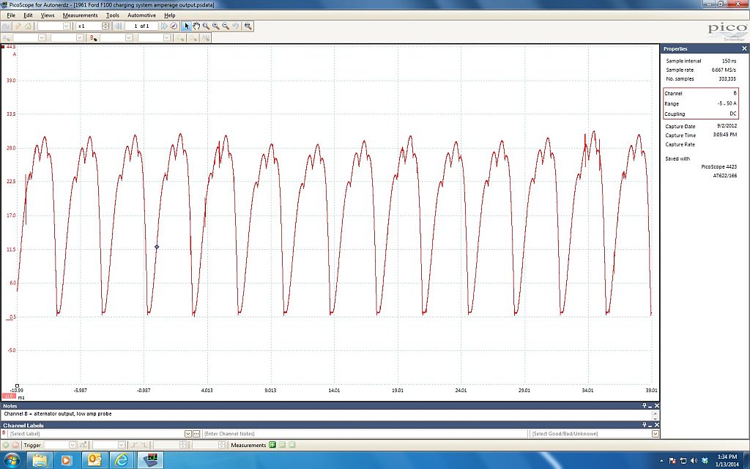This screenshot has width=750, height=469.
Task: Click the zoom out magnifier
Action: point(226,26)
